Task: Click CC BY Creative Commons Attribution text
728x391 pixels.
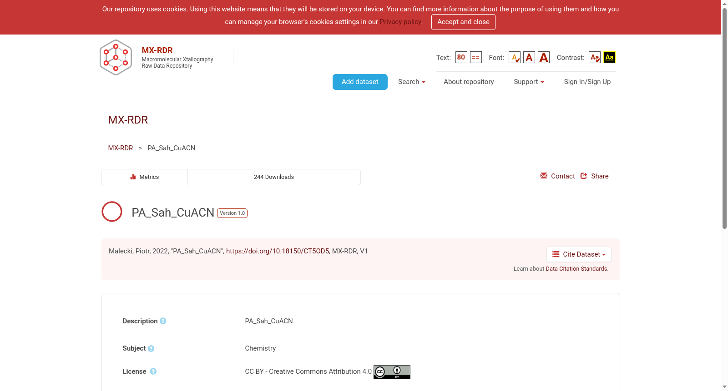Action: (x=308, y=371)
